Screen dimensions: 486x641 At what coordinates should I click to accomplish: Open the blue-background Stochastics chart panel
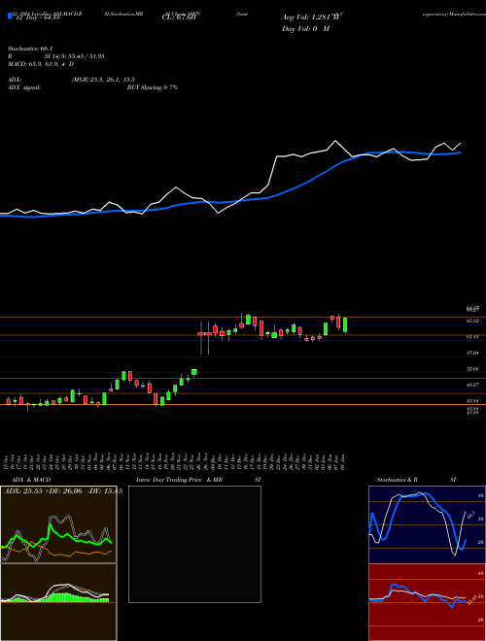pos(427,524)
